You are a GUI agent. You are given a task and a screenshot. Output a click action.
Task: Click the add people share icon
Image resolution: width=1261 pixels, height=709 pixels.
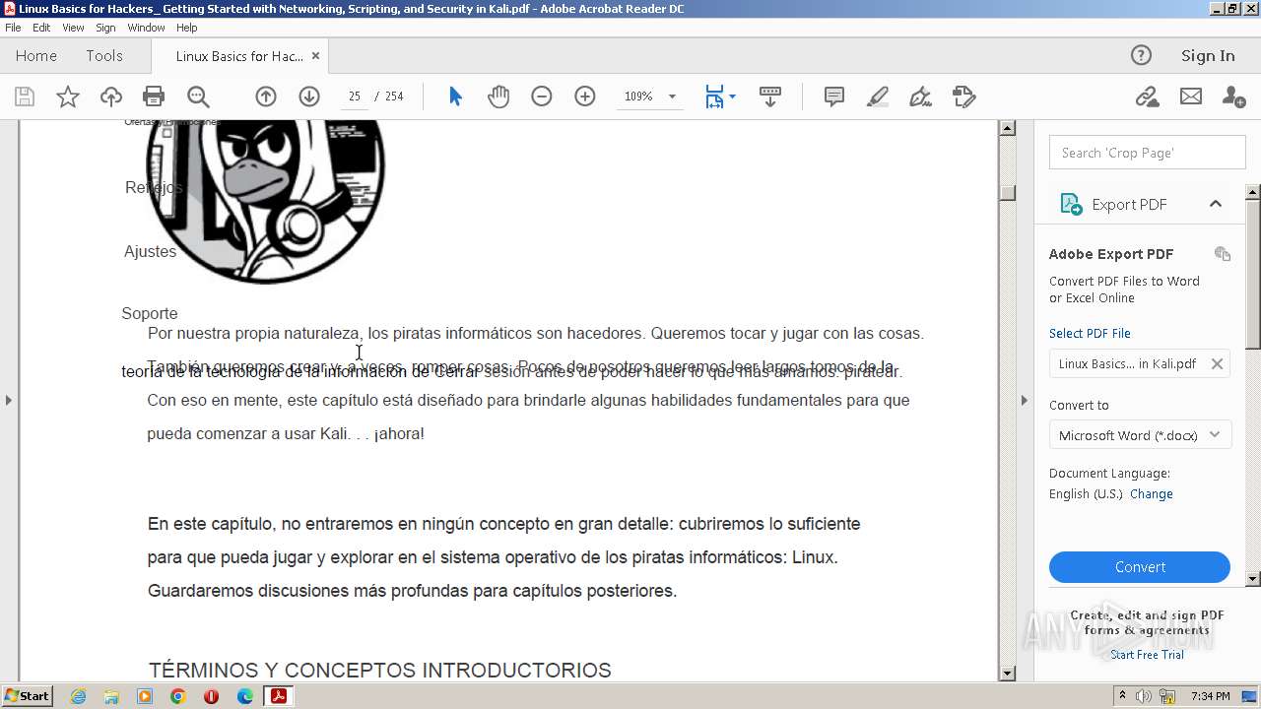point(1233,97)
